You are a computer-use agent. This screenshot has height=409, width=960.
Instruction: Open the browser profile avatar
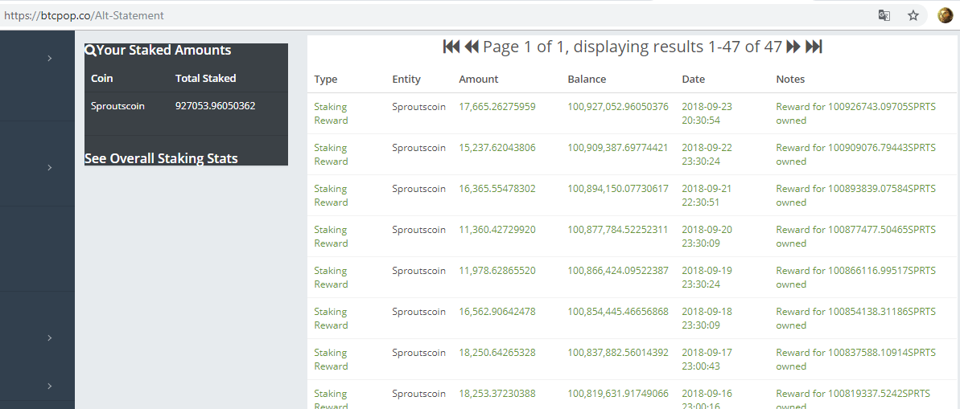[x=946, y=16]
